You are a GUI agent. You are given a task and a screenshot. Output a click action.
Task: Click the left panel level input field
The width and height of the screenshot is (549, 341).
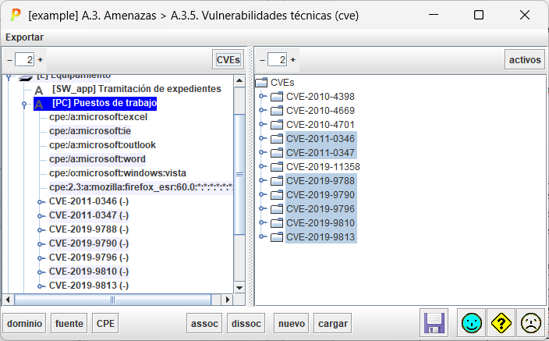pos(24,60)
